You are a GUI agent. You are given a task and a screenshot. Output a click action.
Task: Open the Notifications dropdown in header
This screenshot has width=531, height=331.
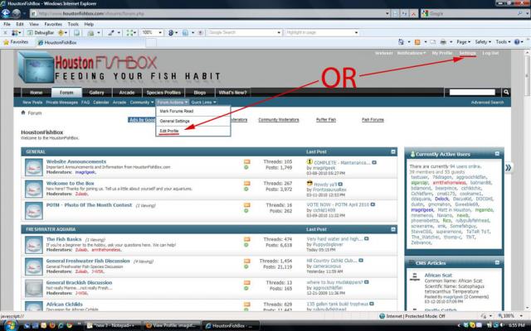pos(412,53)
